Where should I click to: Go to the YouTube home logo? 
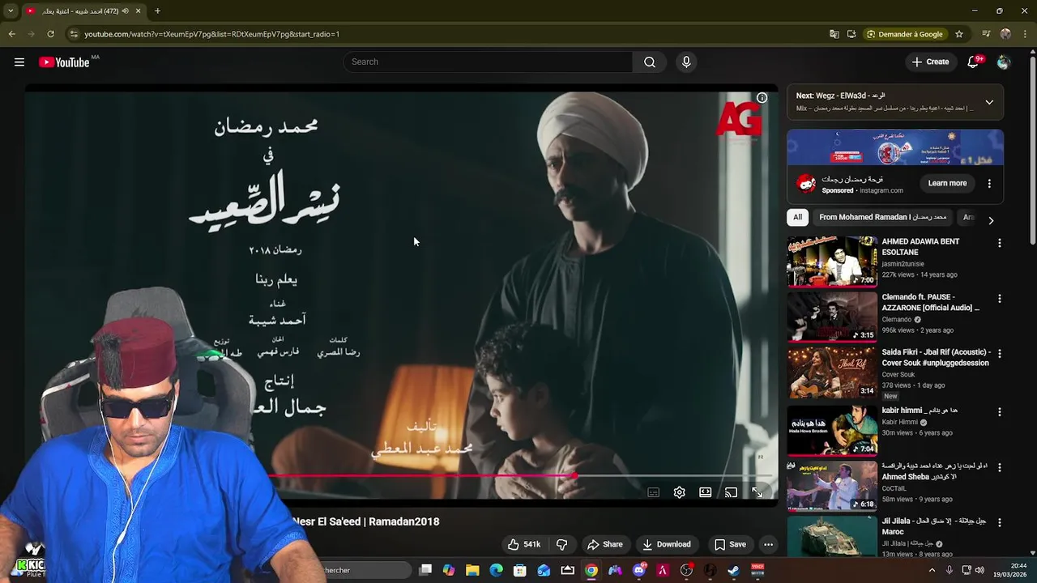pyautogui.click(x=64, y=62)
